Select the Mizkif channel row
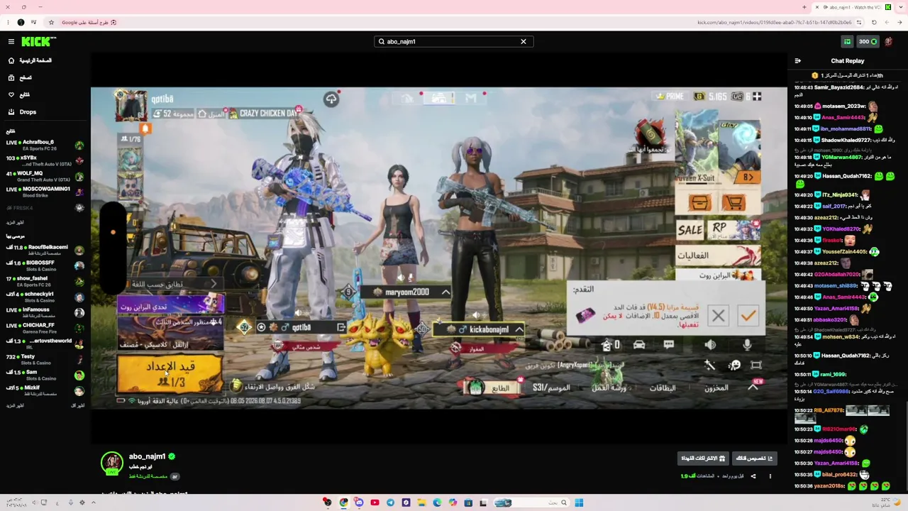 45,390
